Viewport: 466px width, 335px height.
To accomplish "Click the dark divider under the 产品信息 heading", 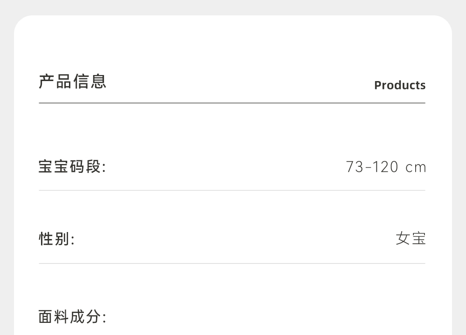I will pyautogui.click(x=232, y=103).
